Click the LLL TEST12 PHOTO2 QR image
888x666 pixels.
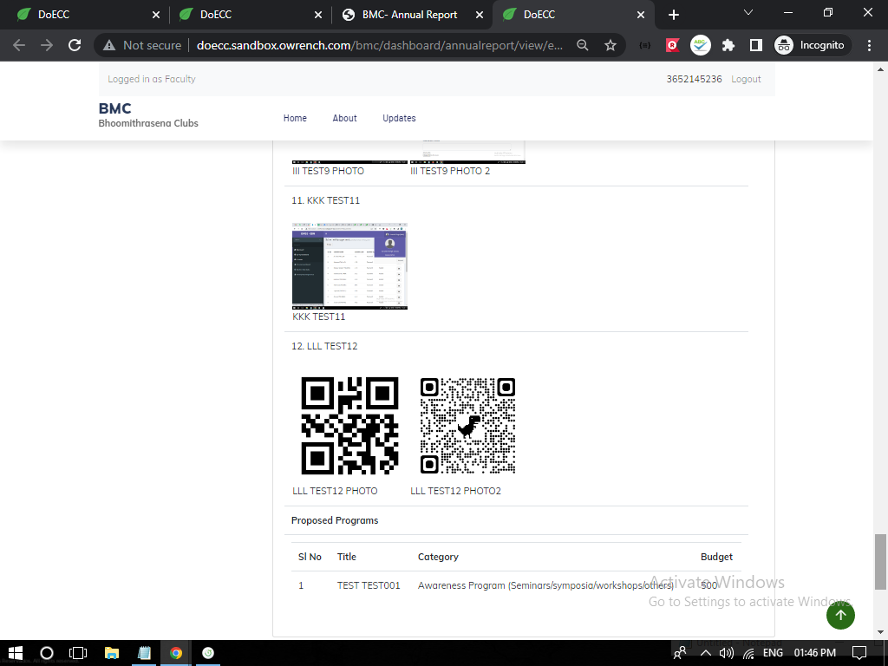467,426
